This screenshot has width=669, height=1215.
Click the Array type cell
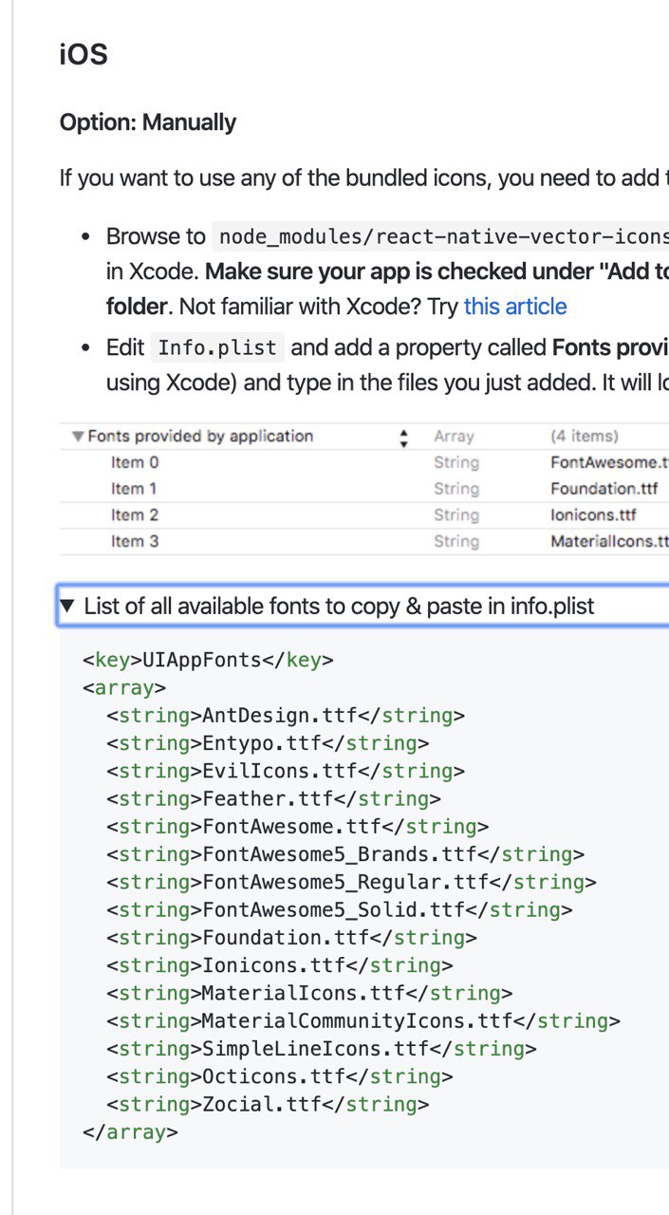click(x=454, y=437)
